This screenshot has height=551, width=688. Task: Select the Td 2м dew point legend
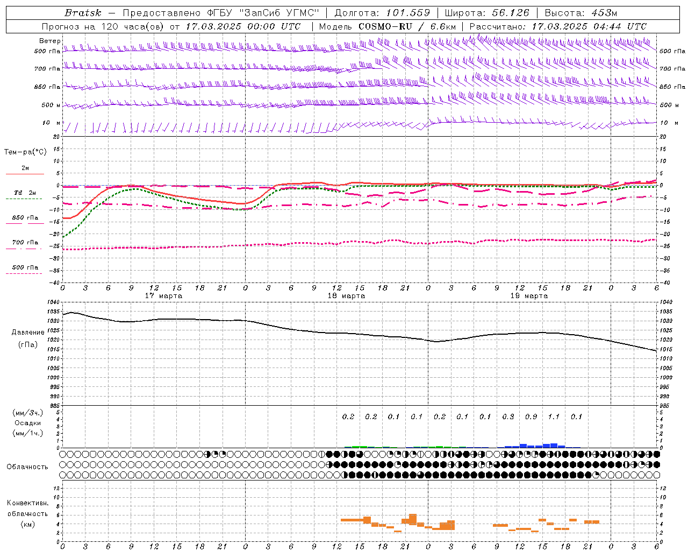[x=25, y=193]
